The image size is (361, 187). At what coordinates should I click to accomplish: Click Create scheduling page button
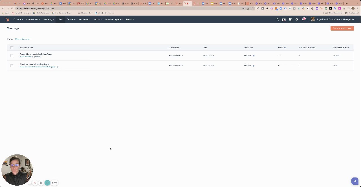click(x=342, y=28)
